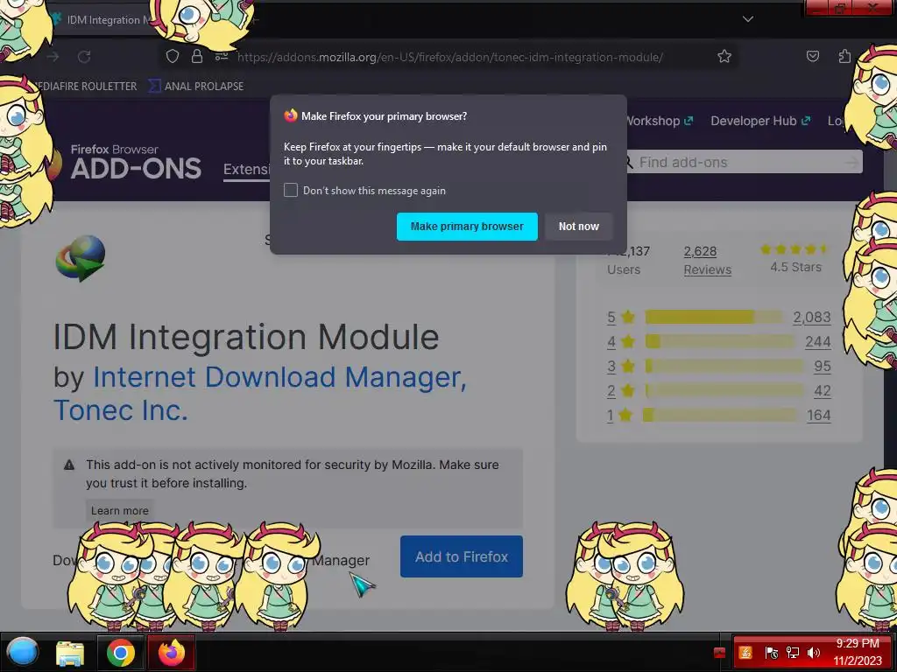Open the Save to Pocket icon
Screen dimensions: 897x672
coord(812,56)
